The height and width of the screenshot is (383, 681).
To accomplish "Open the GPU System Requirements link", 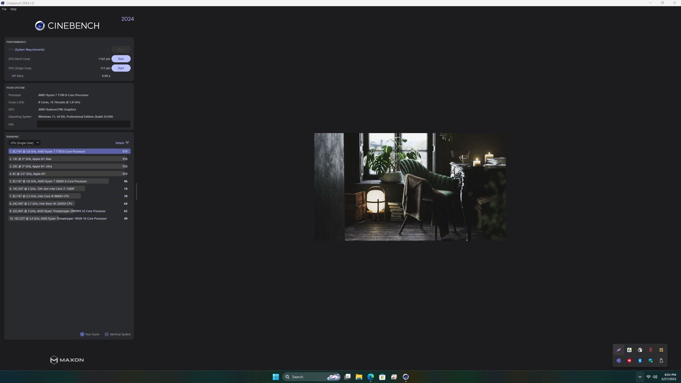I will (30, 50).
